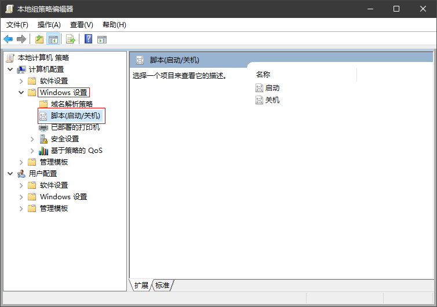Select 本地计算机 策略 root node
Image resolution: width=437 pixels, height=307 pixels.
[x=43, y=58]
